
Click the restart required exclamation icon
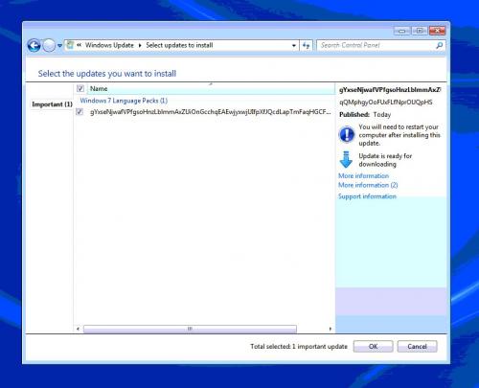[347, 134]
